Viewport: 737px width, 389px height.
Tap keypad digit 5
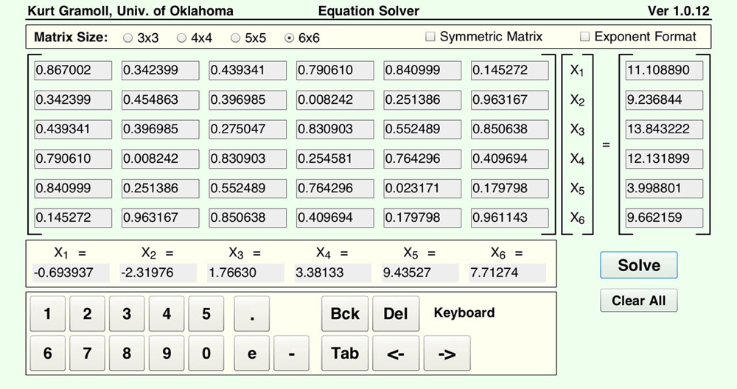click(x=206, y=313)
